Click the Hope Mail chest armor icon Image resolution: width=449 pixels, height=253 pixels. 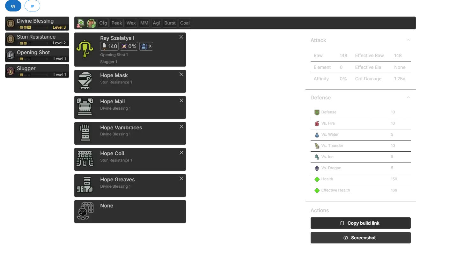point(85,107)
